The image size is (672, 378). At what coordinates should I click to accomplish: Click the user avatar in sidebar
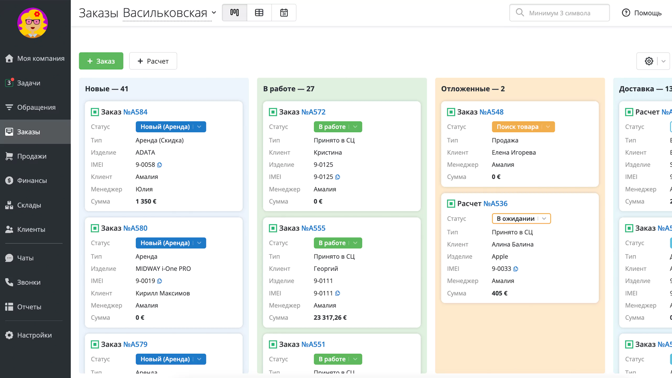tap(33, 23)
